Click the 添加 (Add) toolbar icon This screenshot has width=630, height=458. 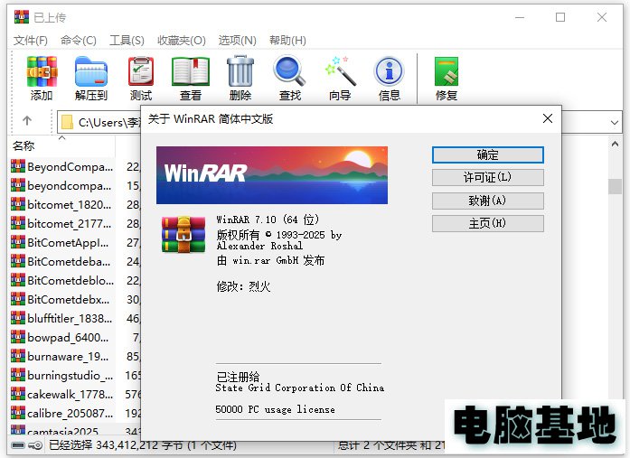pyautogui.click(x=42, y=72)
